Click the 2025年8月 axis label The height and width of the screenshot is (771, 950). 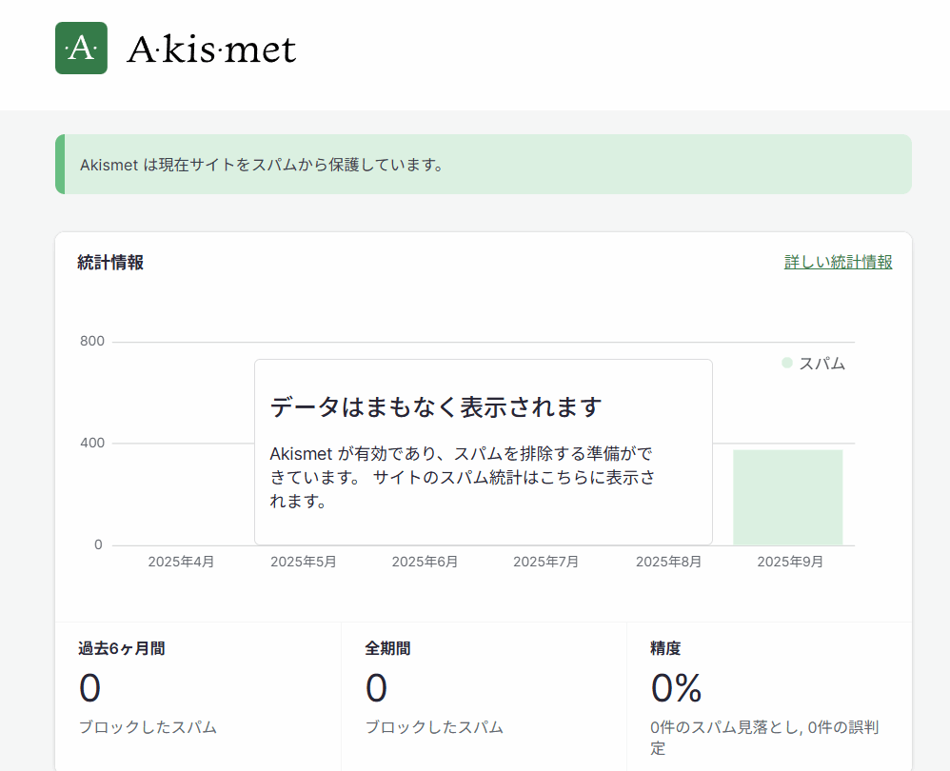668,562
